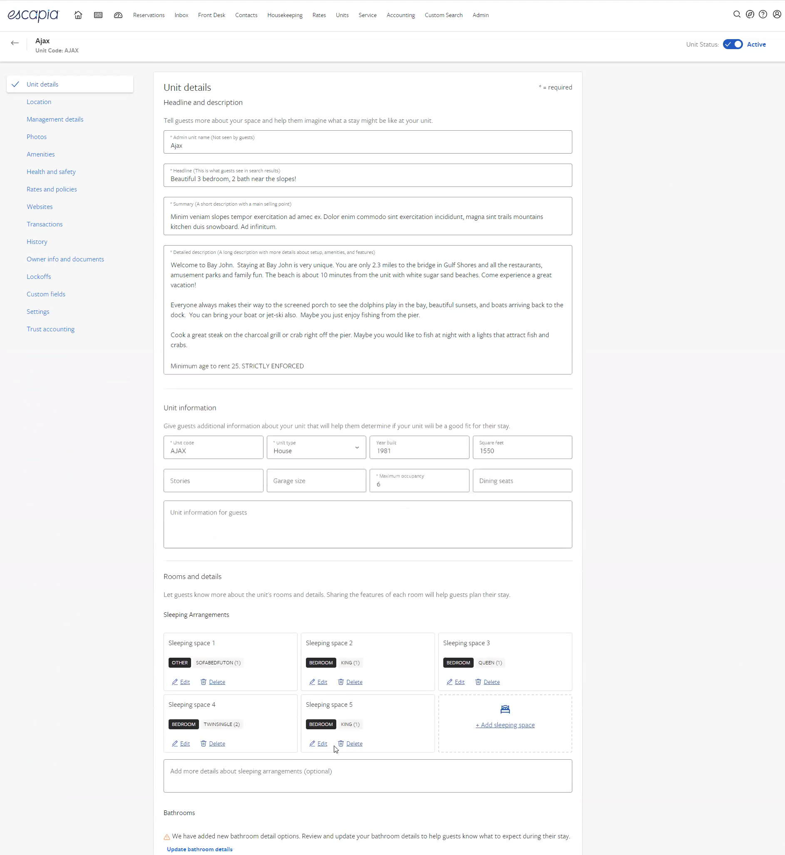Open Health and safety section

pyautogui.click(x=51, y=171)
